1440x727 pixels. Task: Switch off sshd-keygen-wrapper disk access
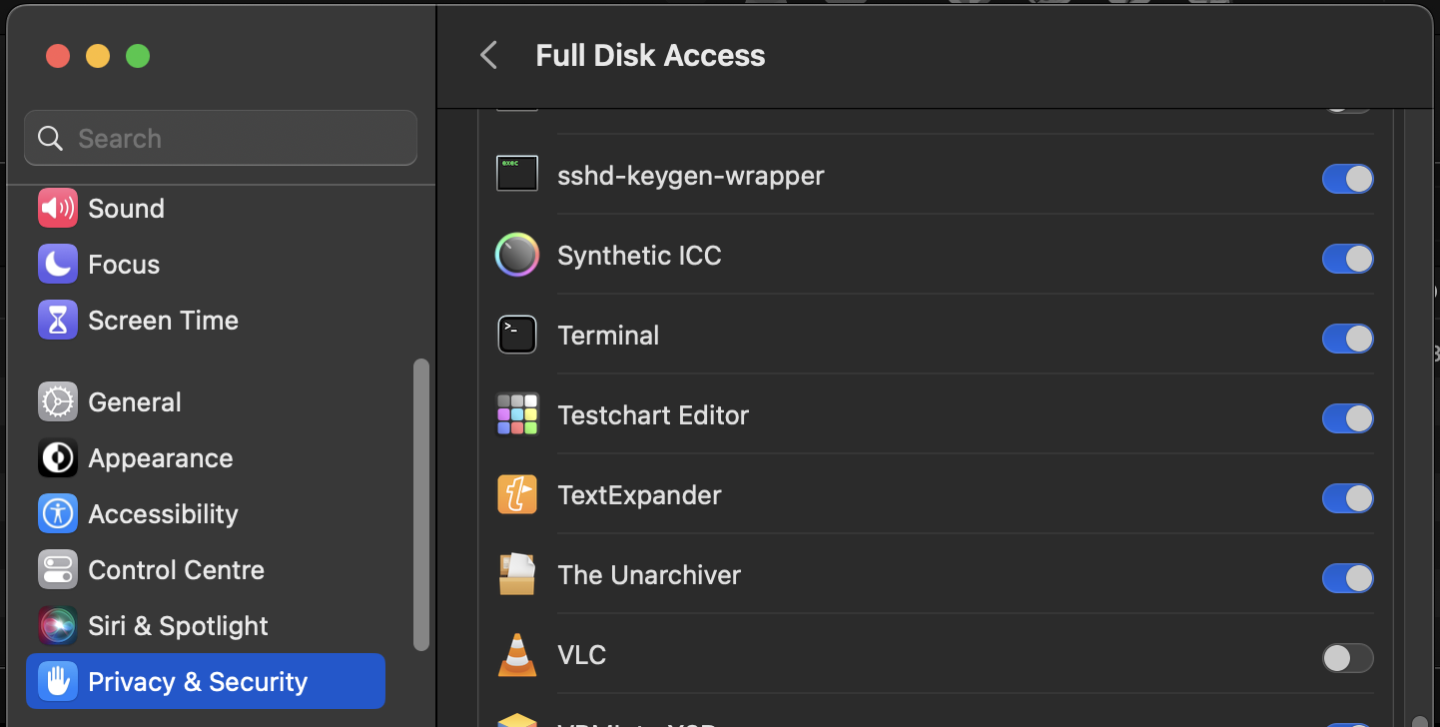click(x=1347, y=179)
